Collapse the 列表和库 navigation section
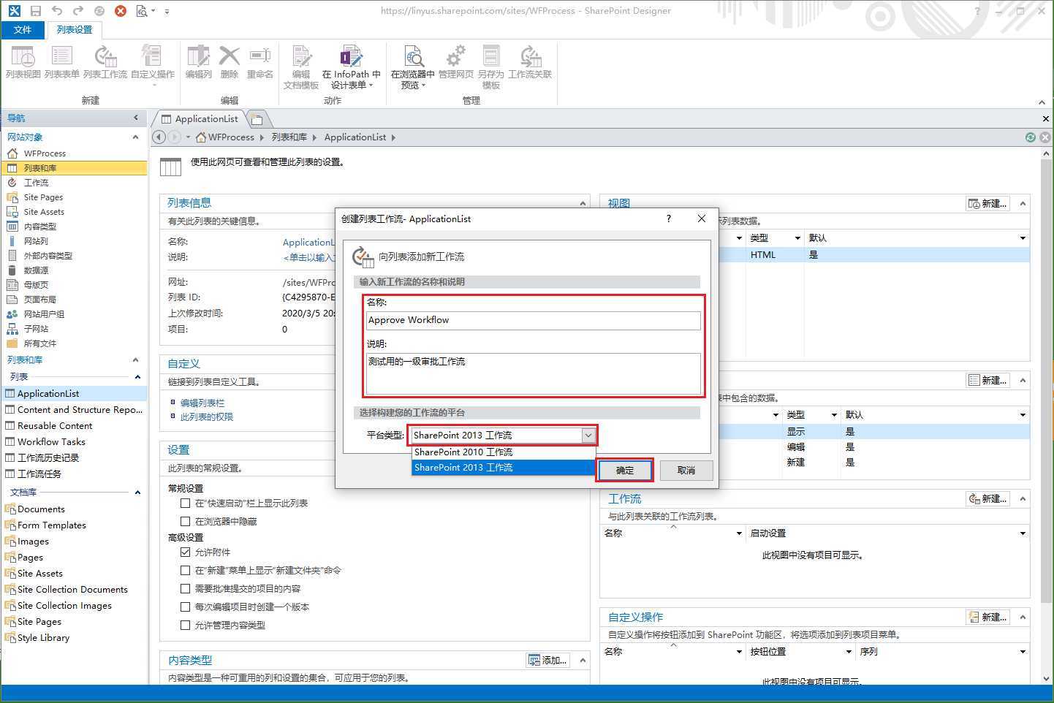Screen dimensions: 1054x703 click(135, 360)
